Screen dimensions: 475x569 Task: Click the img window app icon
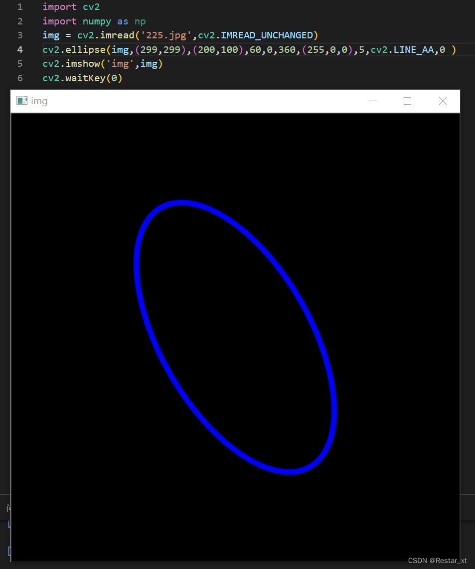(x=22, y=101)
